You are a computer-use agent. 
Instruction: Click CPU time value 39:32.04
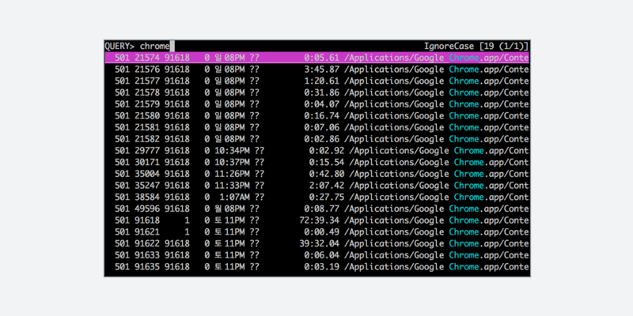(x=320, y=244)
